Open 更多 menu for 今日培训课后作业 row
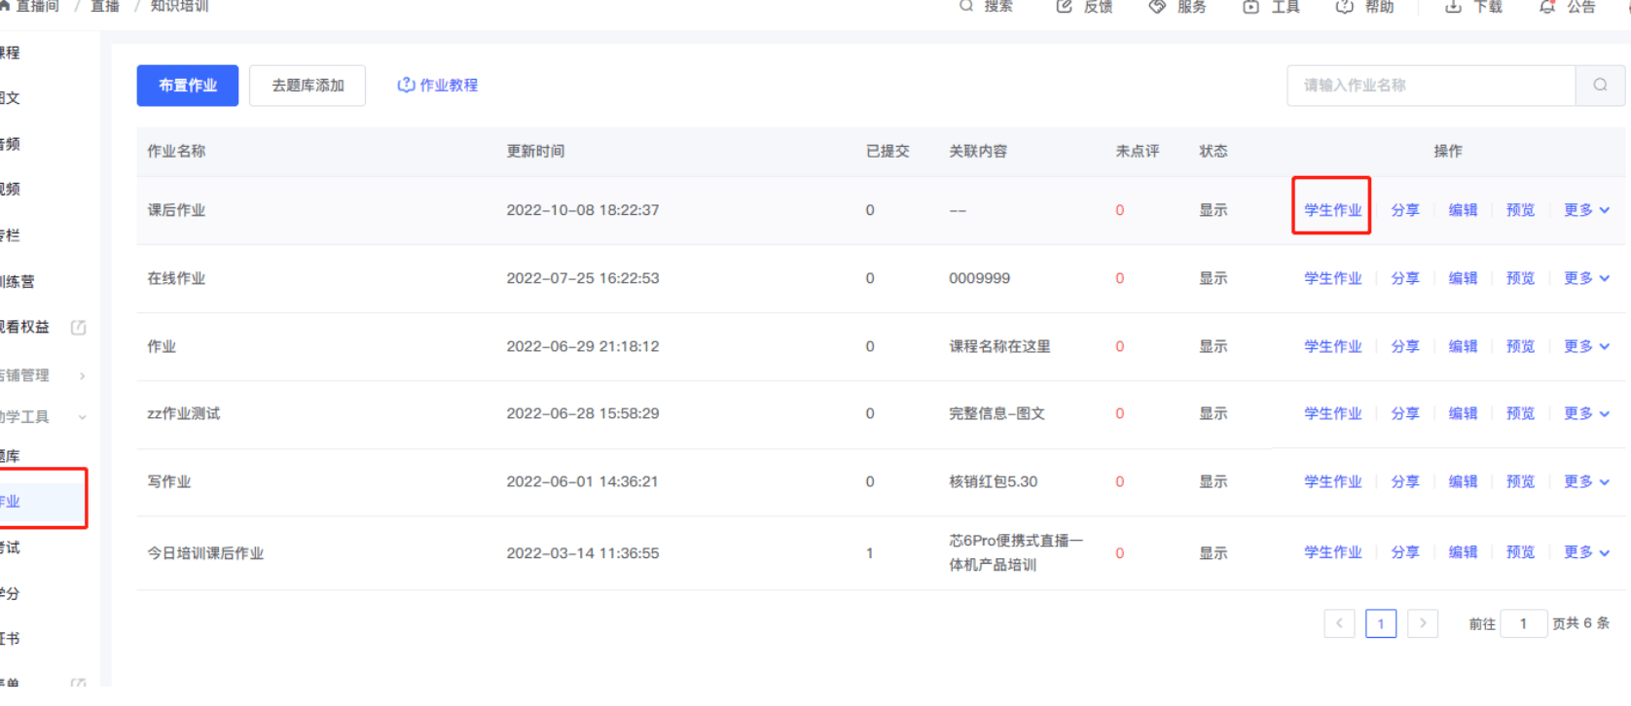1631x706 pixels. (1586, 552)
